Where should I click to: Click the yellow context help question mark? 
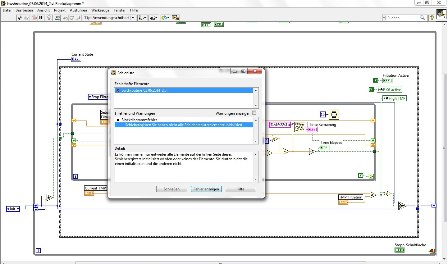click(432, 18)
